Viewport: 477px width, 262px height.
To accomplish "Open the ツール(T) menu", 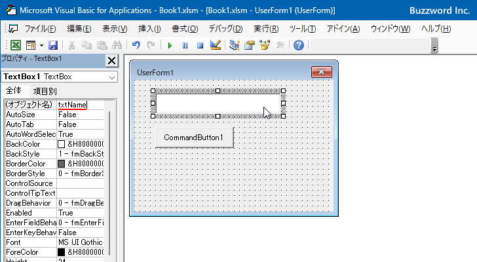I will point(303,29).
